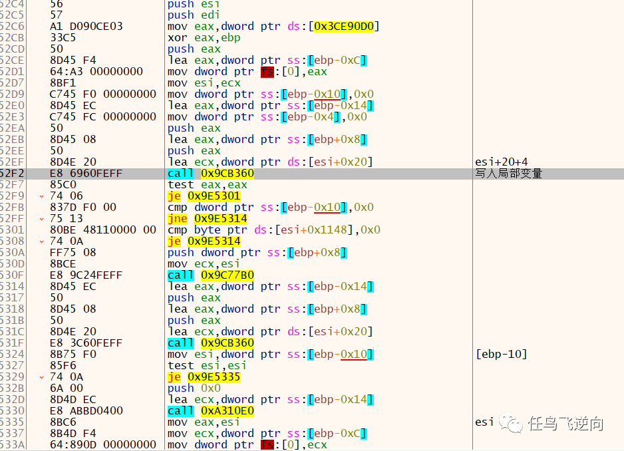Select mov dword ptr fs:[0],ecx instruction
The height and width of the screenshot is (451, 624).
247,445
